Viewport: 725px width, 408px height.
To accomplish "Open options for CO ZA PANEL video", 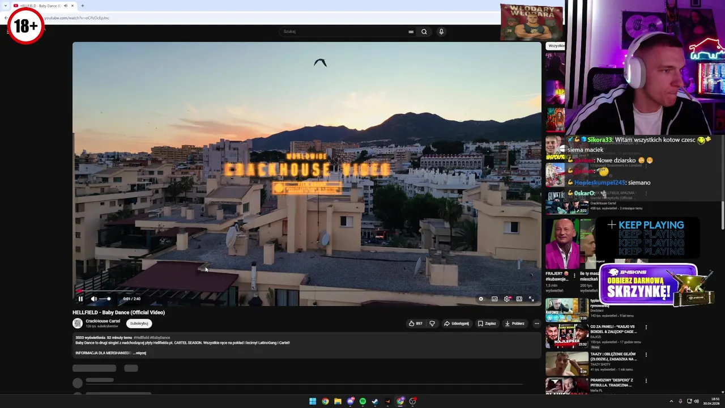I will point(646,327).
